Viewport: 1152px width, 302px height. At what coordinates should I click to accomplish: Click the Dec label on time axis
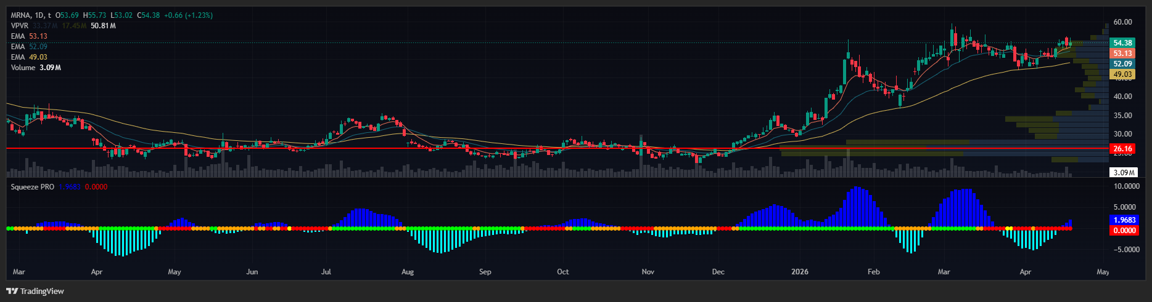point(718,272)
